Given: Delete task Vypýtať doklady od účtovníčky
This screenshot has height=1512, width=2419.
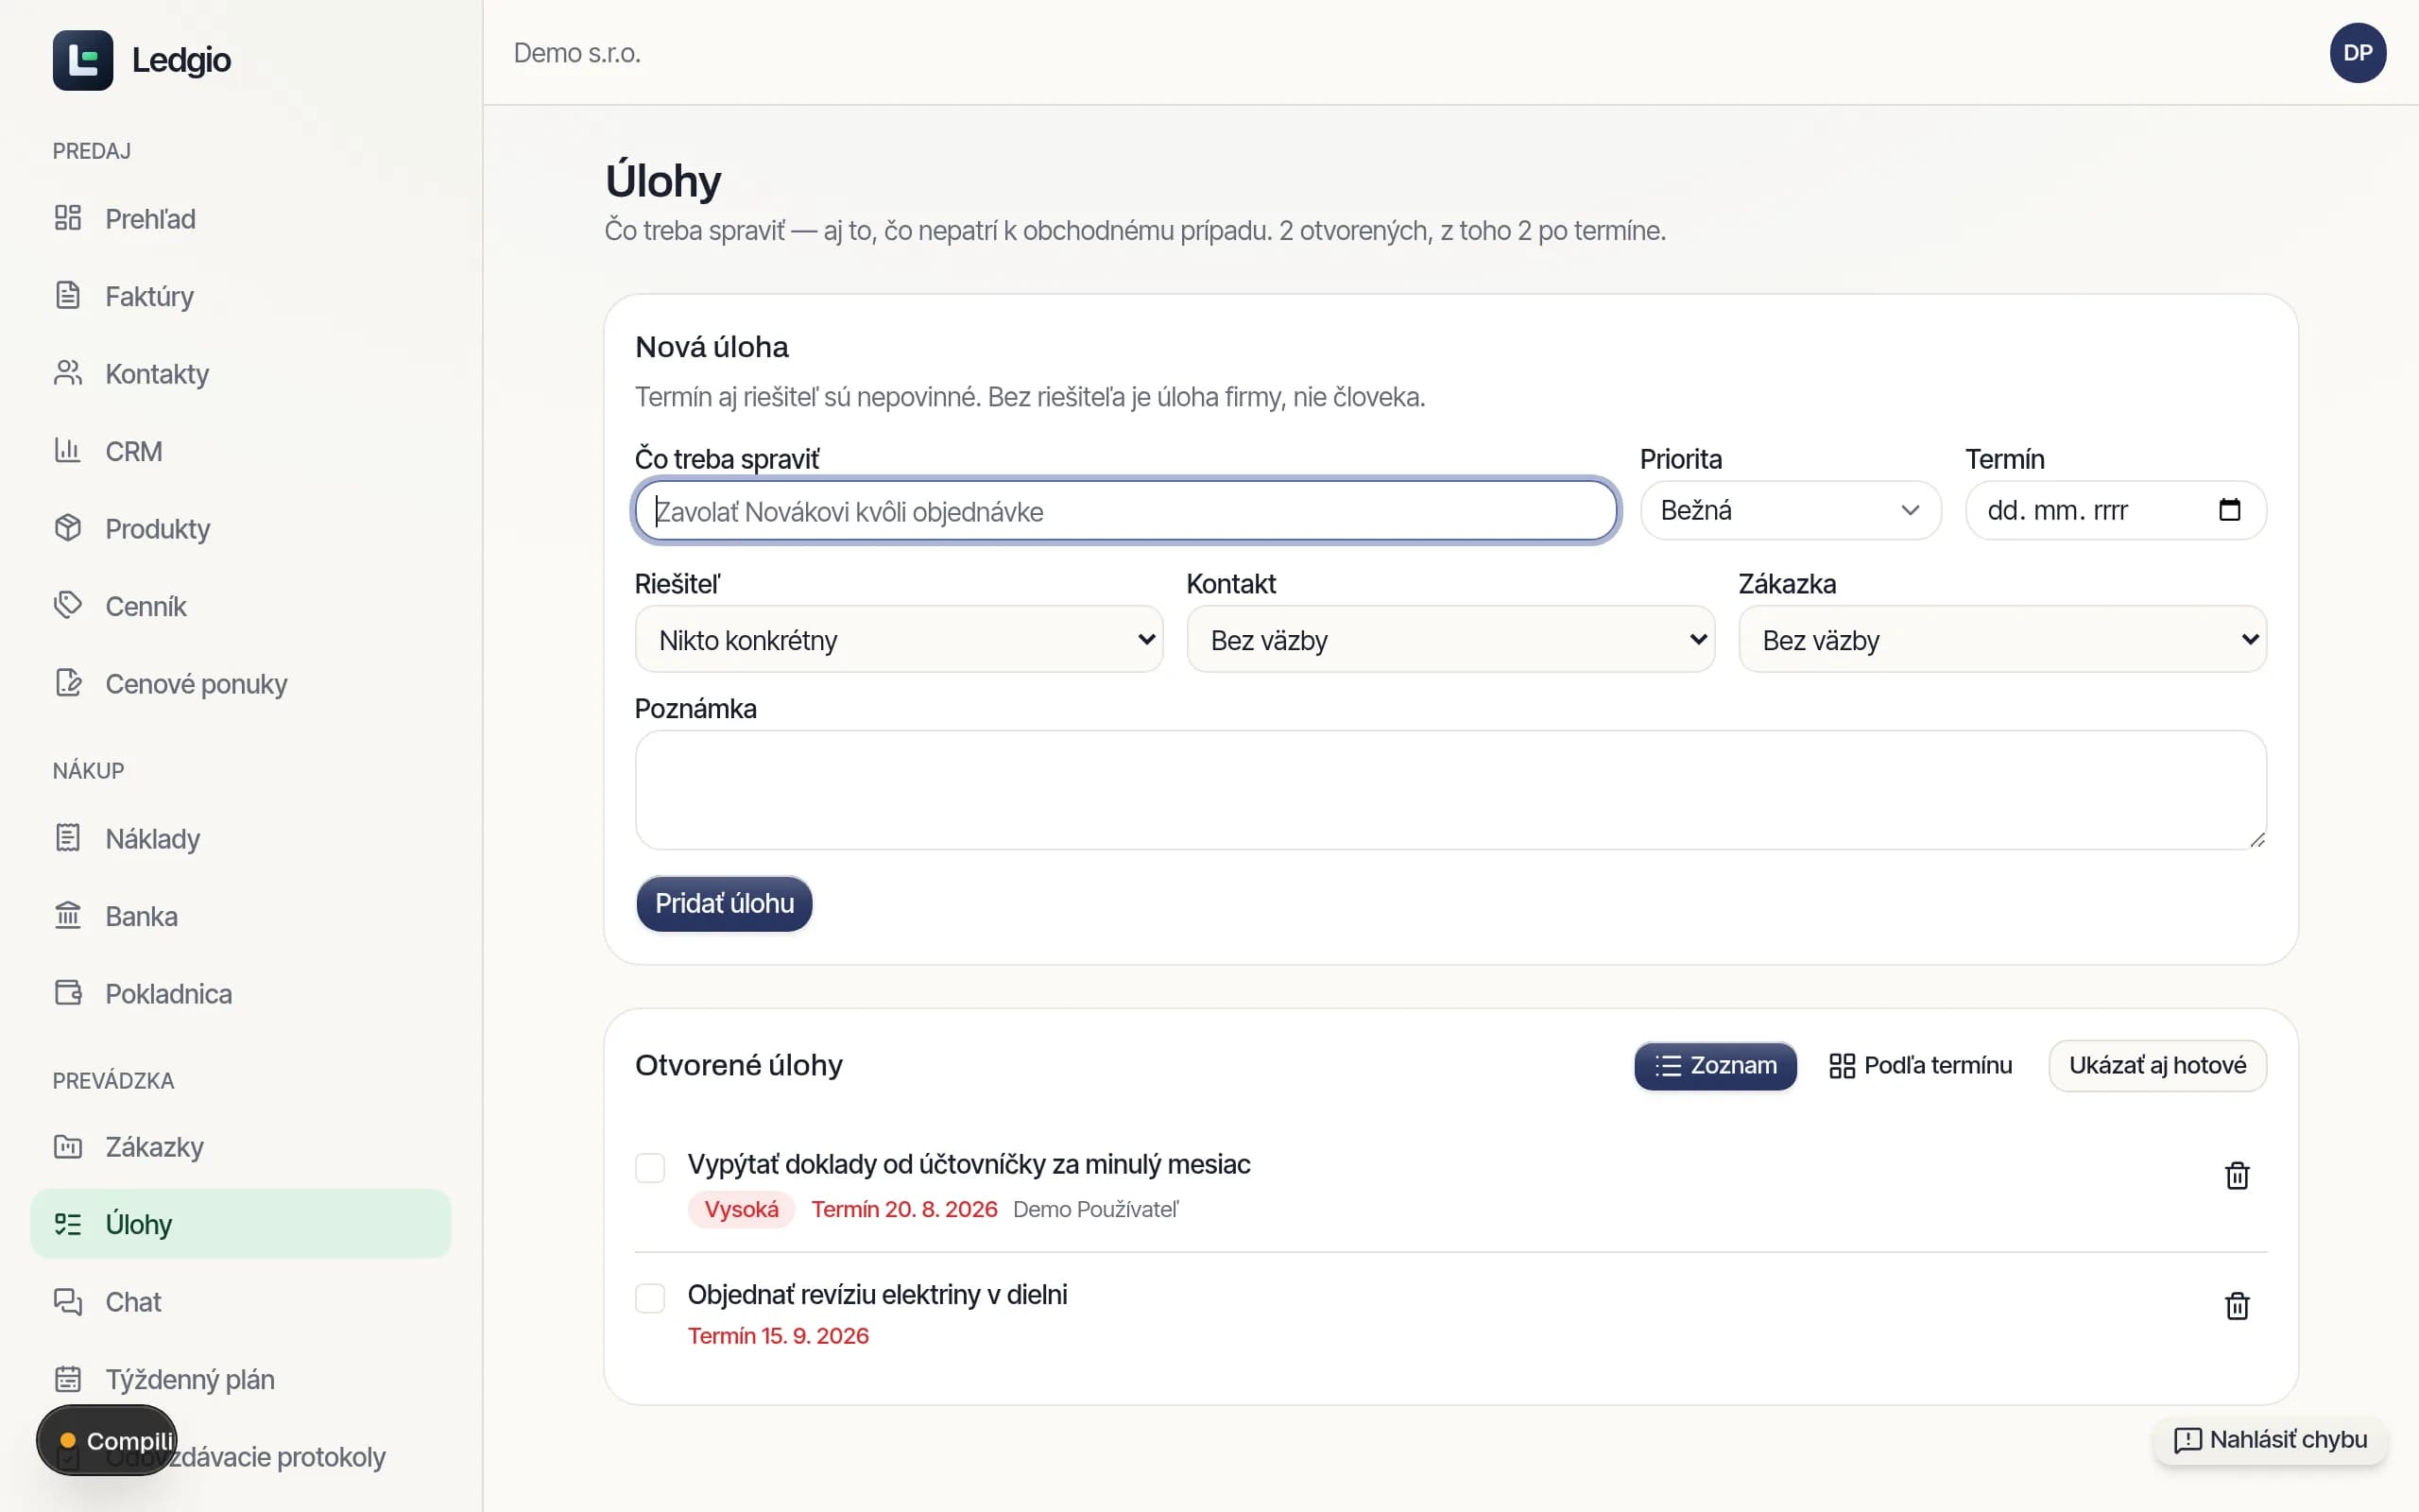Looking at the screenshot, I should click(2237, 1176).
